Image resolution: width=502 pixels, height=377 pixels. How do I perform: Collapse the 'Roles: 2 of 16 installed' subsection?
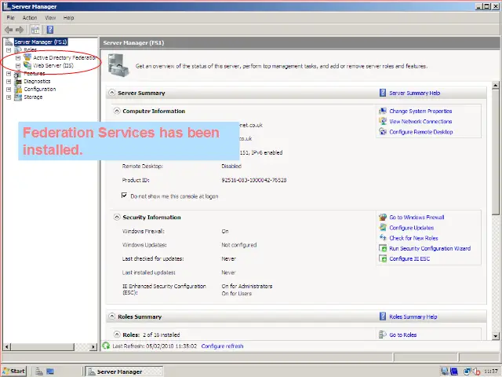click(117, 335)
